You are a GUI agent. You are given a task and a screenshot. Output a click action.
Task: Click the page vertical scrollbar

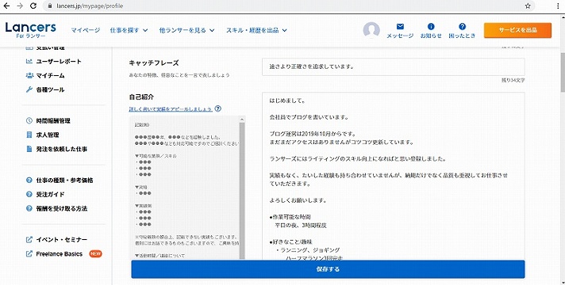tap(562, 72)
